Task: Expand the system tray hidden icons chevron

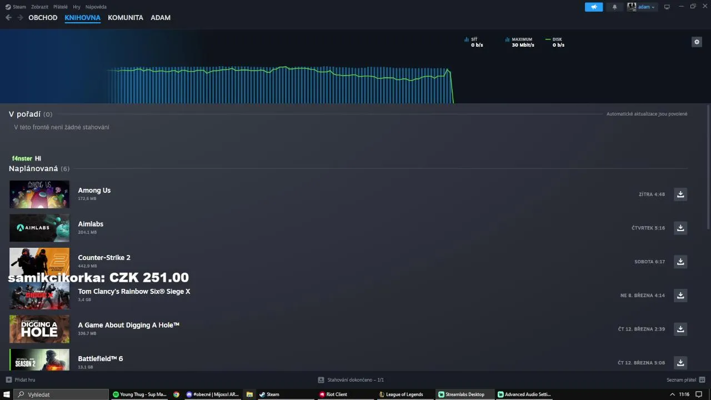Action: pos(673,394)
